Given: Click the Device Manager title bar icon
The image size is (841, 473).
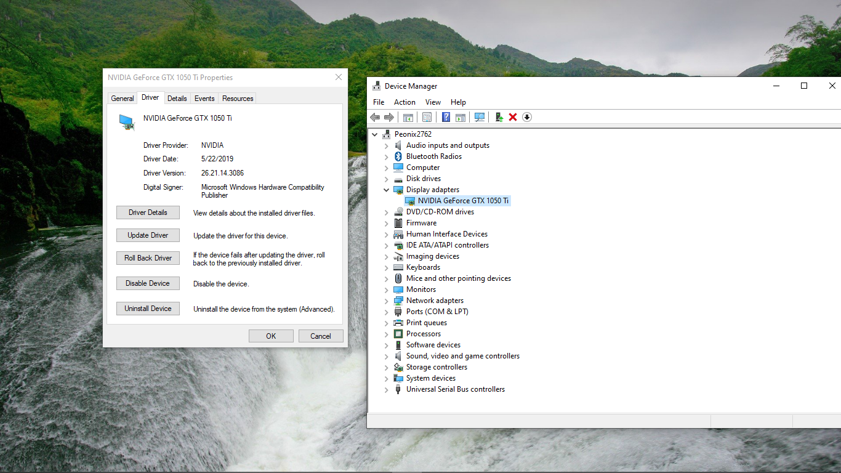Looking at the screenshot, I should pyautogui.click(x=376, y=86).
